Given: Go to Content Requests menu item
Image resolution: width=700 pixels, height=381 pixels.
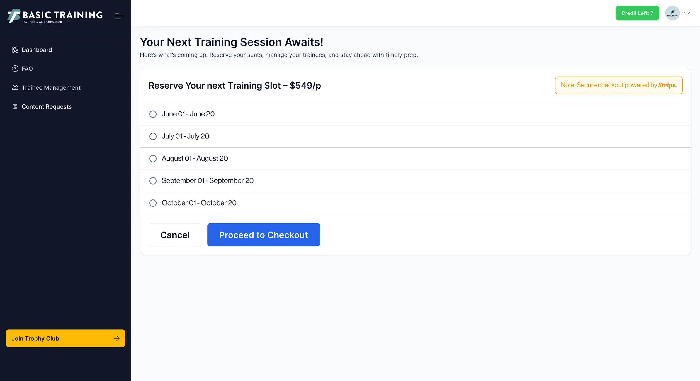Looking at the screenshot, I should tap(42, 106).
